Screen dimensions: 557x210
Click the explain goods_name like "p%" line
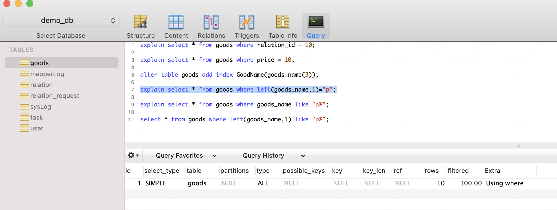pos(234,104)
